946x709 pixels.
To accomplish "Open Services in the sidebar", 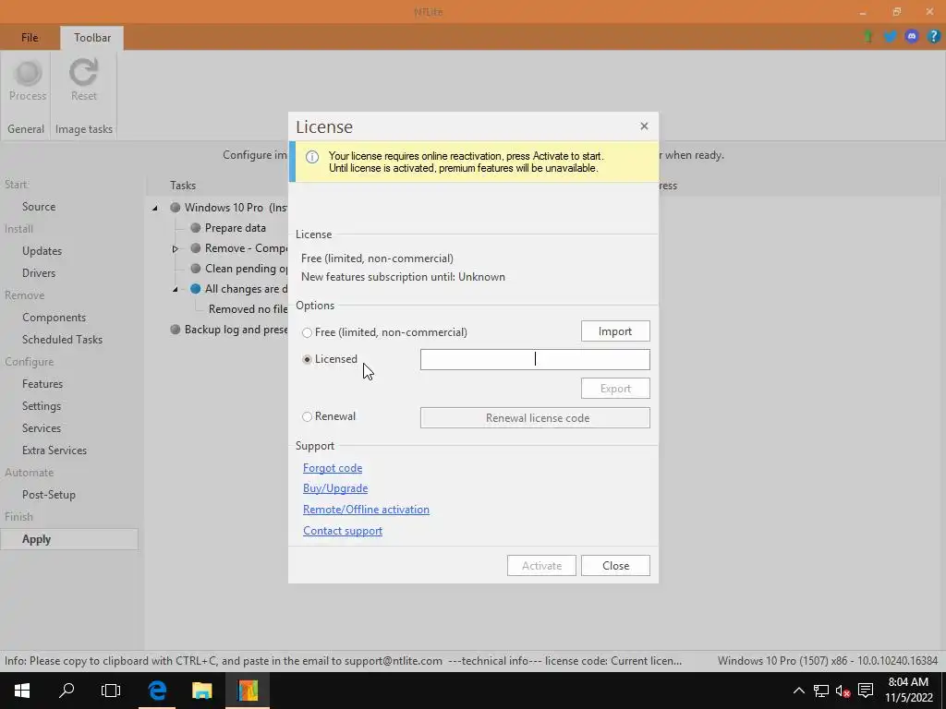I will [x=41, y=428].
